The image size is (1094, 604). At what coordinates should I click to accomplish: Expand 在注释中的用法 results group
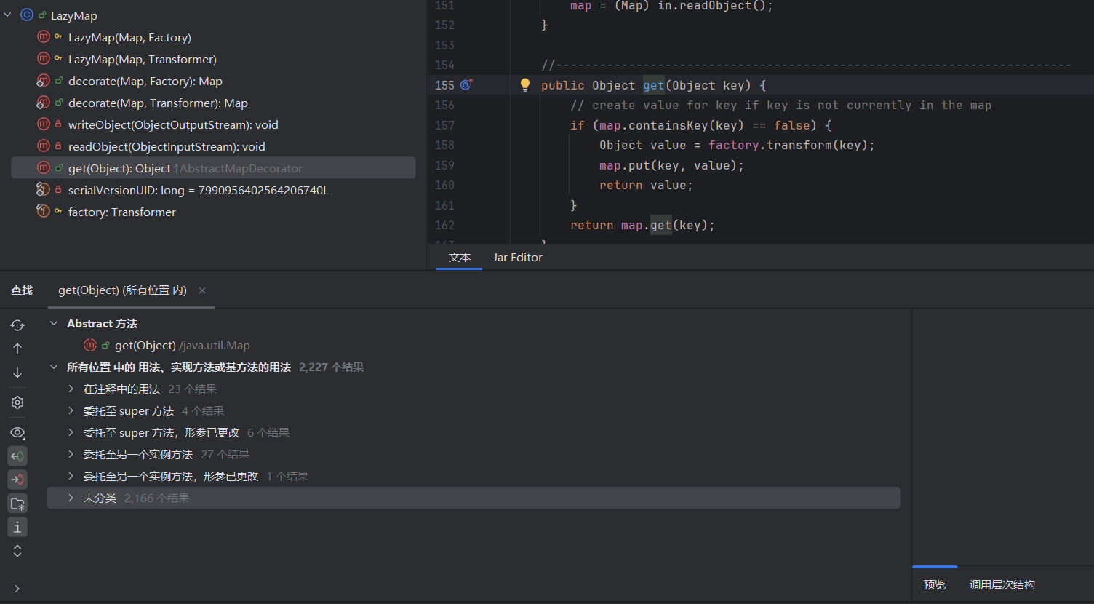point(71,389)
